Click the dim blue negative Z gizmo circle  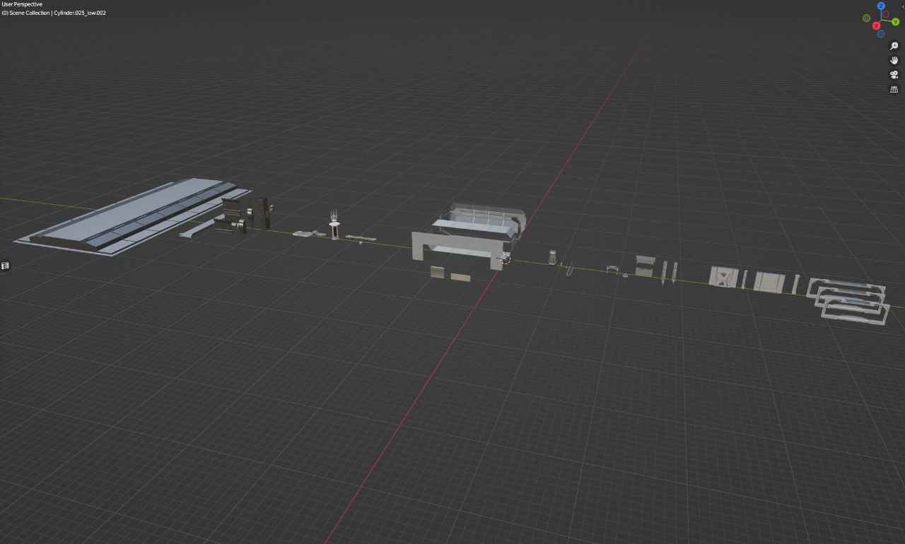[x=881, y=34]
